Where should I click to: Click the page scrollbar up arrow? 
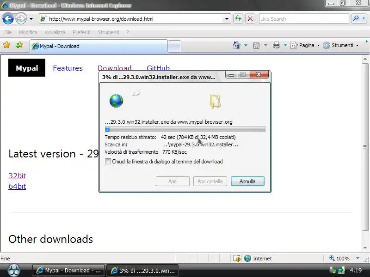pos(365,59)
